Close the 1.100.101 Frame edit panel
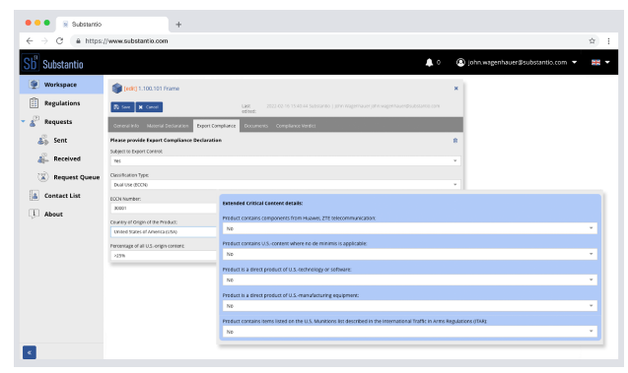 click(x=455, y=89)
